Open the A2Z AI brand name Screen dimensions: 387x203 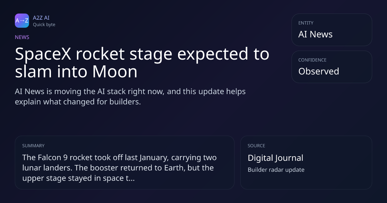tap(41, 18)
